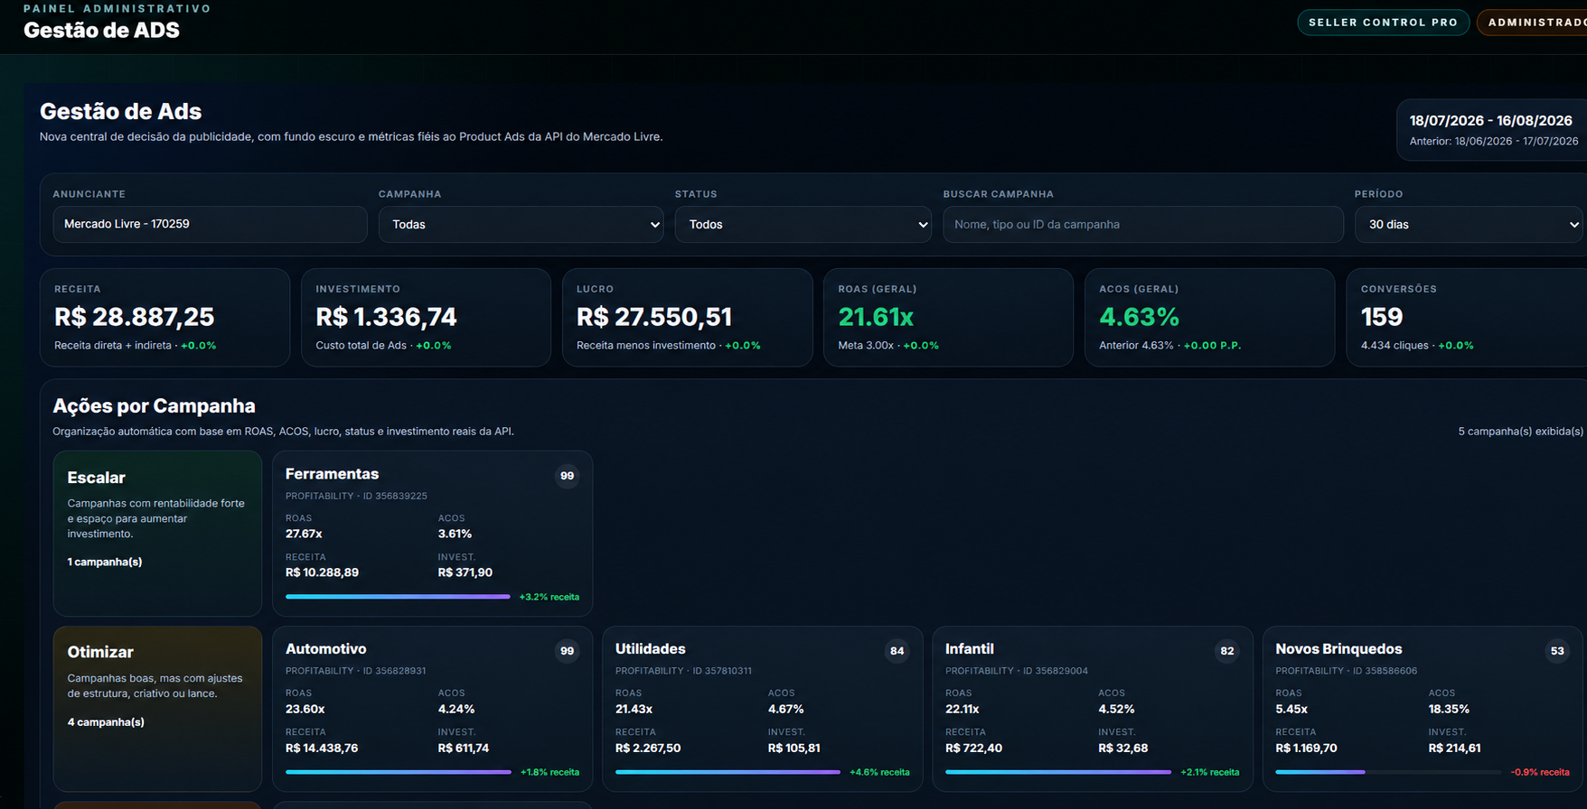Image resolution: width=1587 pixels, height=809 pixels.
Task: Open the Utilidades campaign card title
Action: 650,649
